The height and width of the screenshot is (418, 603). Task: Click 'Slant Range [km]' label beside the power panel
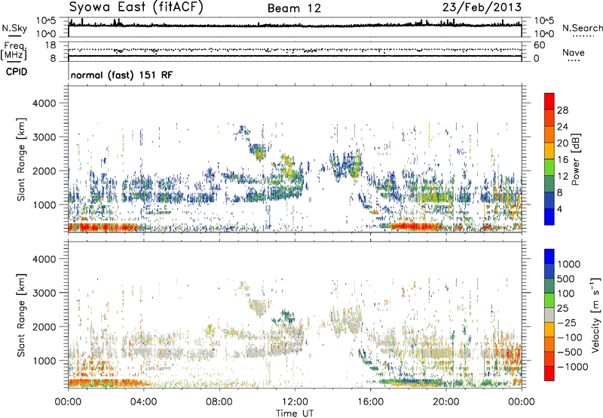[21, 159]
